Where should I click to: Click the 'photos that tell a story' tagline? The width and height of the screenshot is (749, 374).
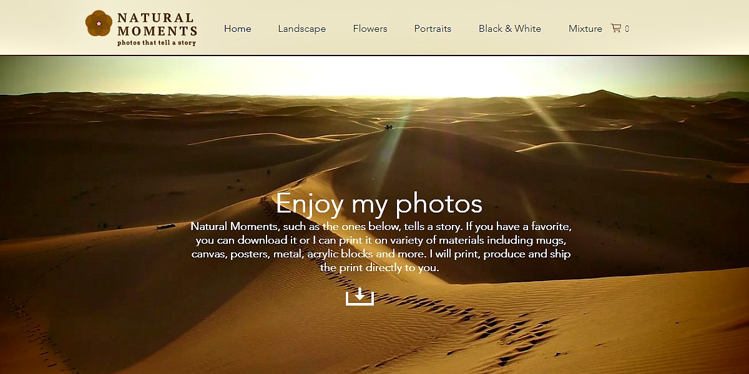tap(157, 43)
